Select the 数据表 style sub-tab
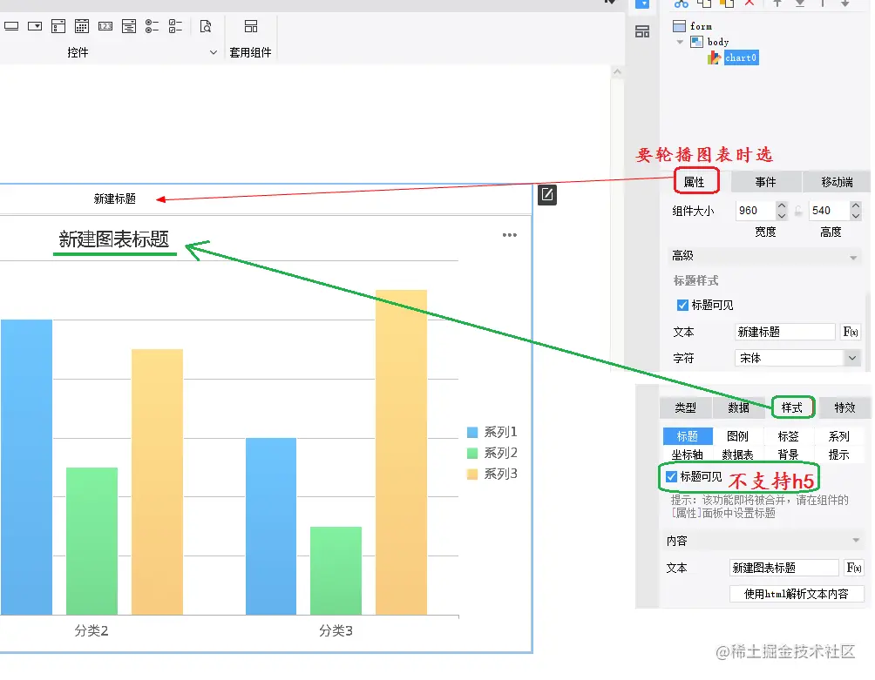Viewport: 875px width, 680px height. pos(737,454)
